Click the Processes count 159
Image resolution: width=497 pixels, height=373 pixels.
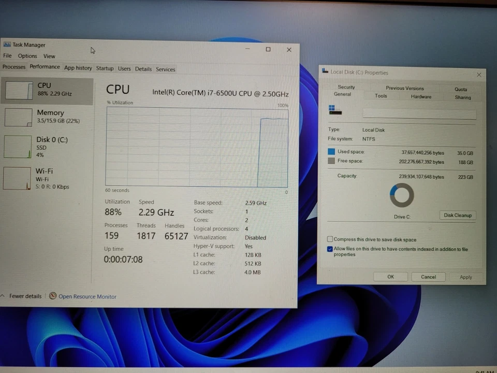coord(112,236)
